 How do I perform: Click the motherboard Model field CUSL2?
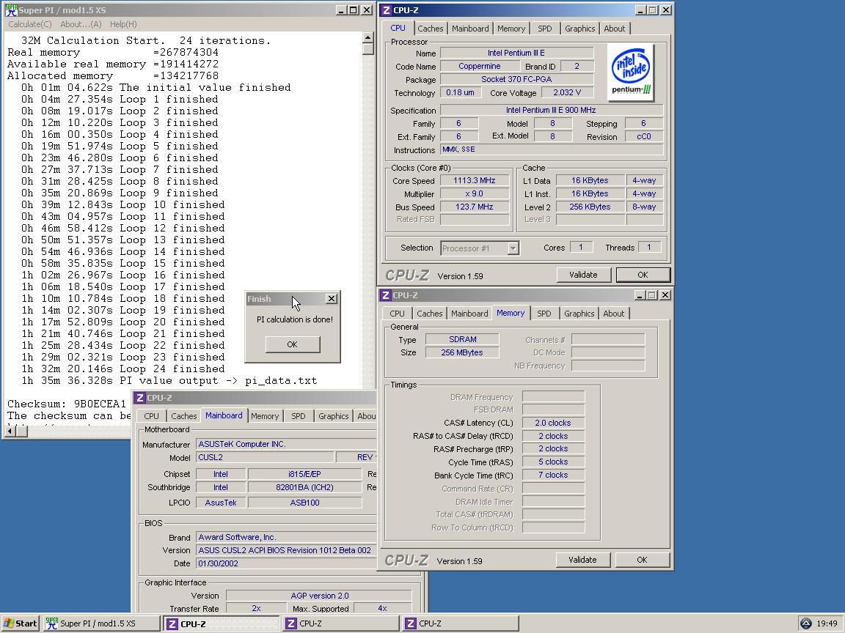(265, 457)
